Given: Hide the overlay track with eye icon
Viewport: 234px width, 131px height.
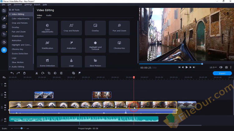Looking at the screenshot, I should tap(5, 93).
